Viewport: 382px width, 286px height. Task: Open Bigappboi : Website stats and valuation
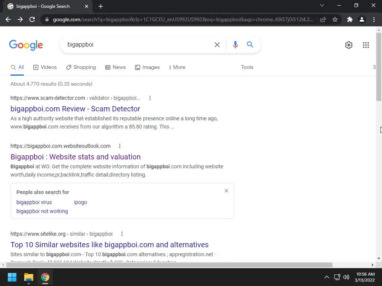point(75,157)
